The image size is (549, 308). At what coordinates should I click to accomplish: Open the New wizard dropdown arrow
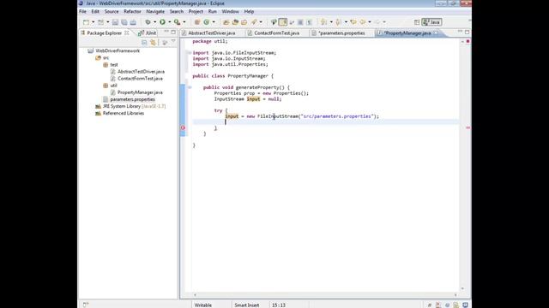pos(94,22)
